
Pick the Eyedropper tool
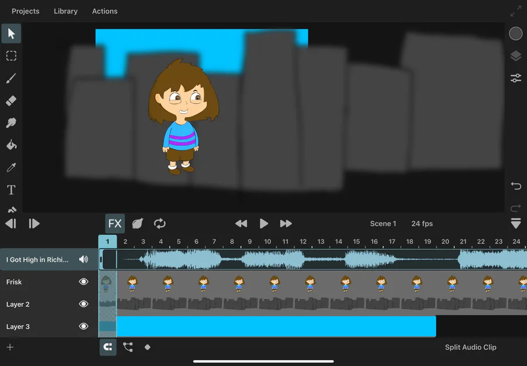(x=11, y=167)
